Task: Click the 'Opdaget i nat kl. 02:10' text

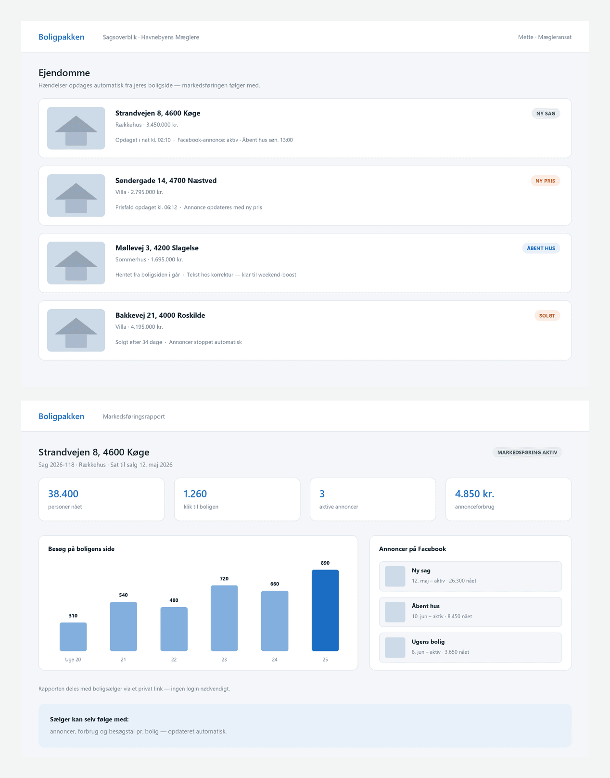Action: click(x=143, y=140)
